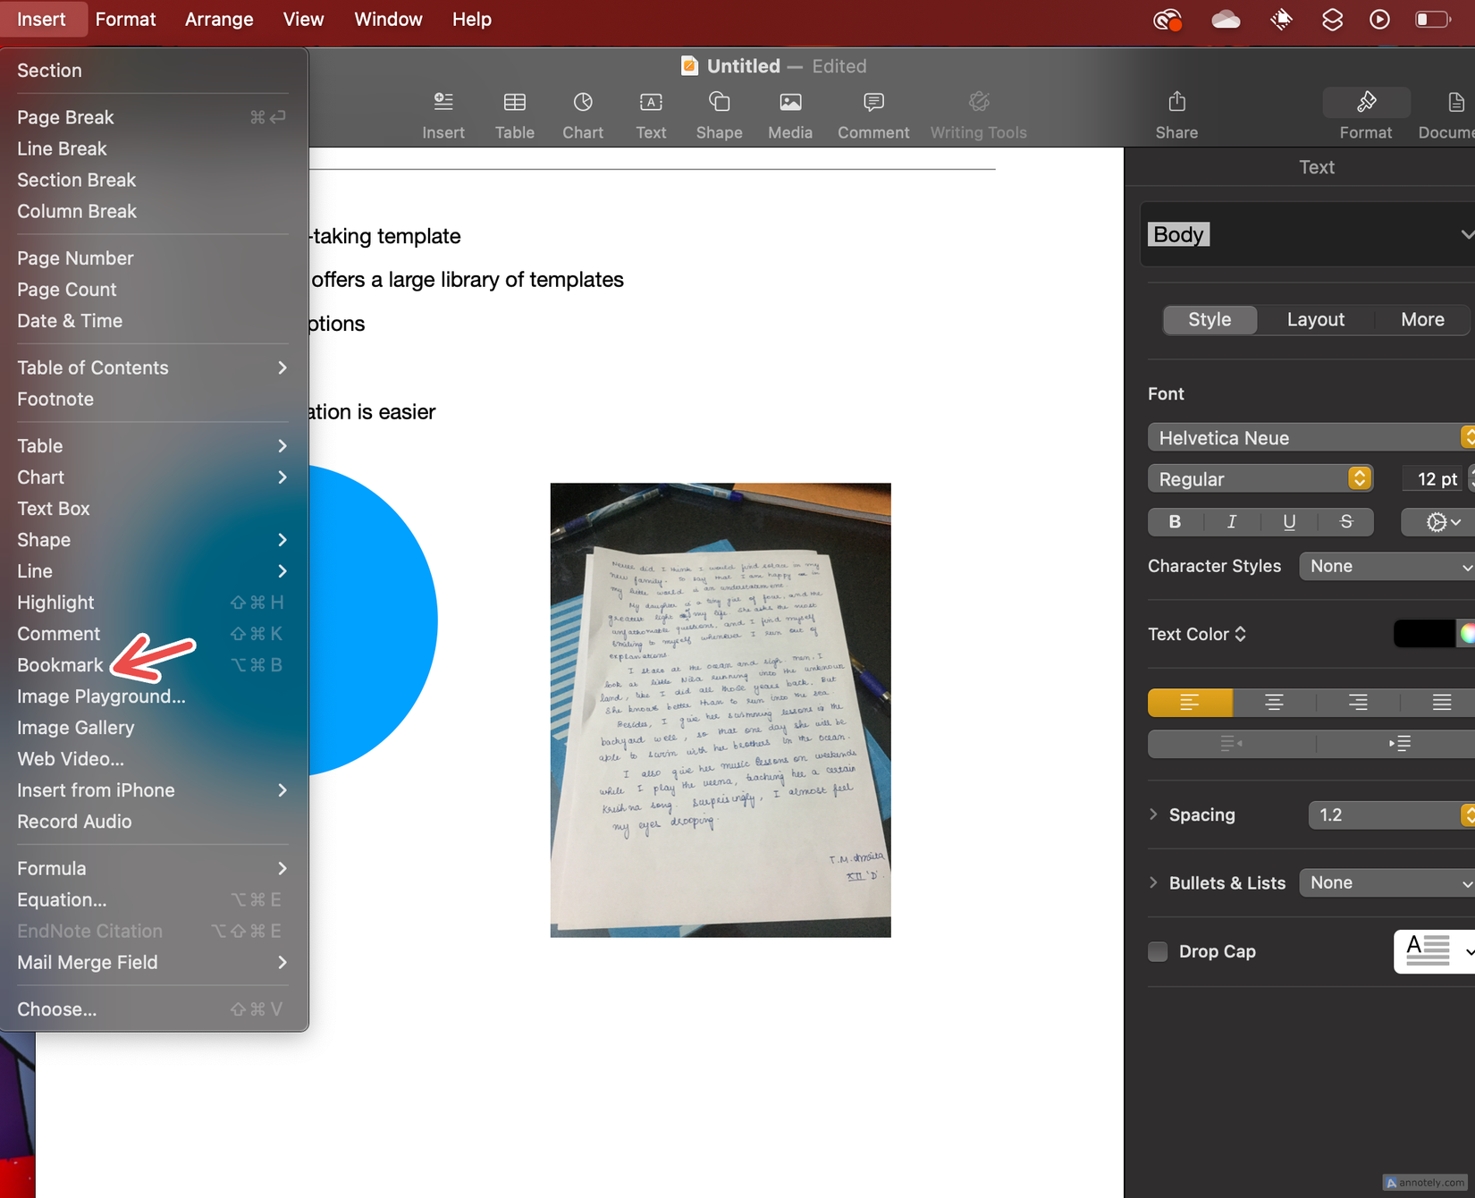
Task: Toggle bold formatting
Action: (x=1174, y=522)
